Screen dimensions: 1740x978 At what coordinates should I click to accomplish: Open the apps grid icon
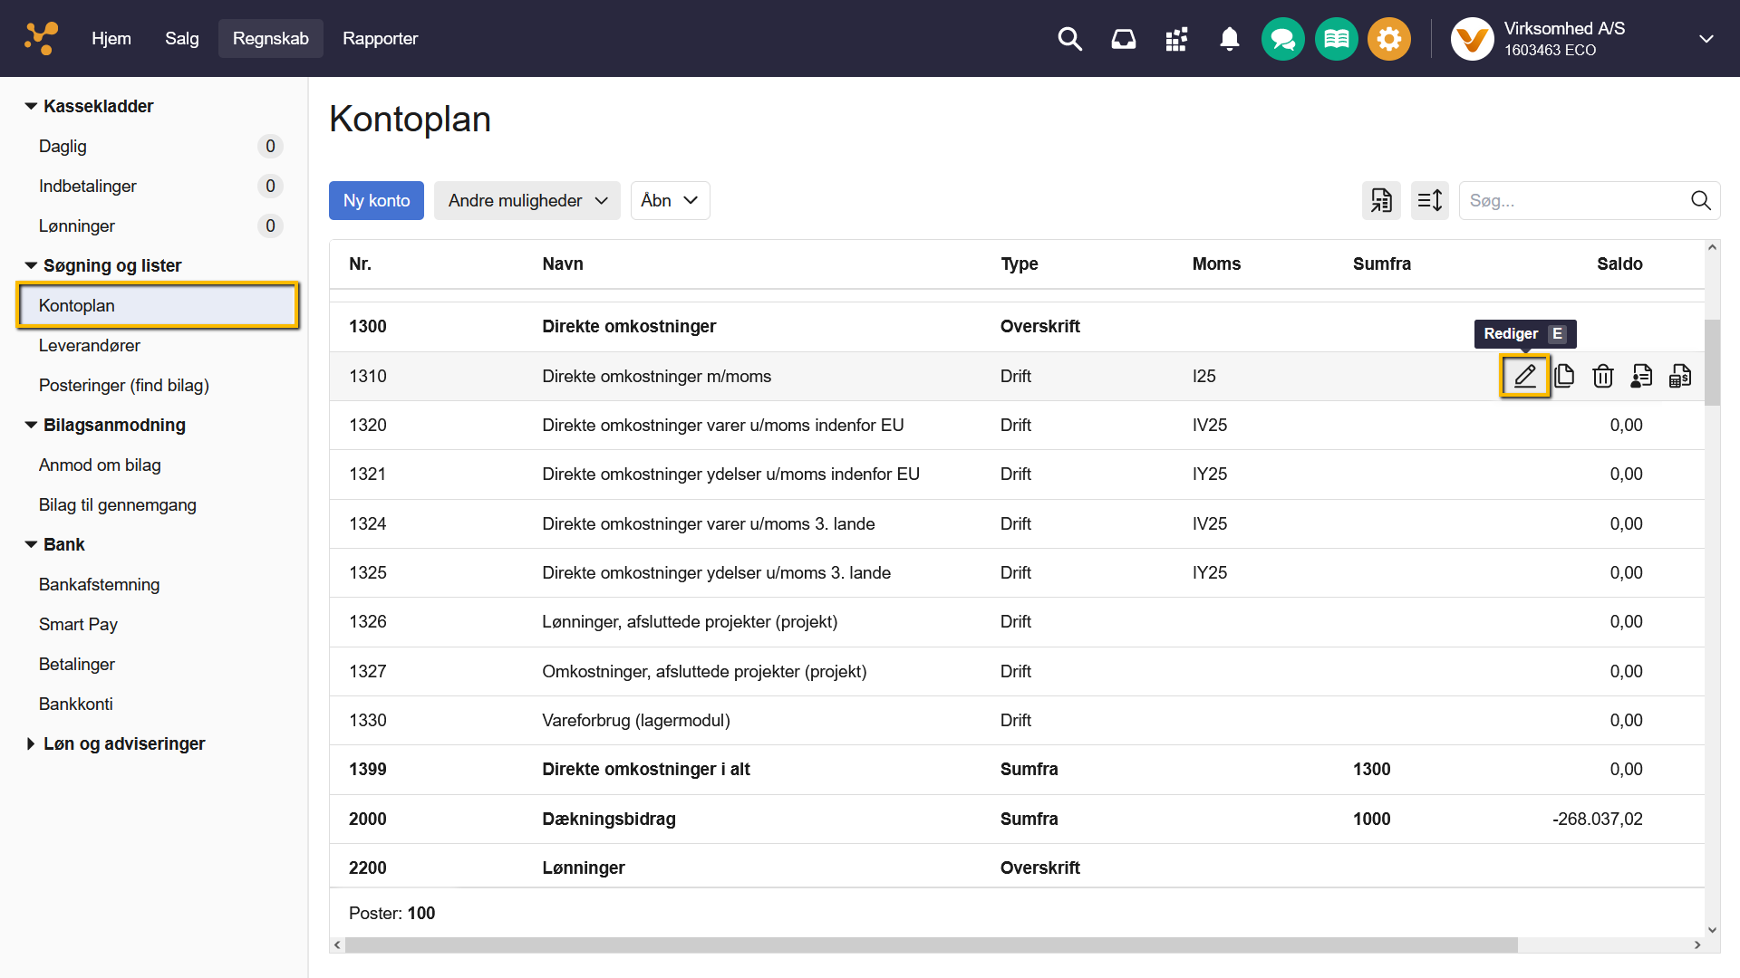1176,39
